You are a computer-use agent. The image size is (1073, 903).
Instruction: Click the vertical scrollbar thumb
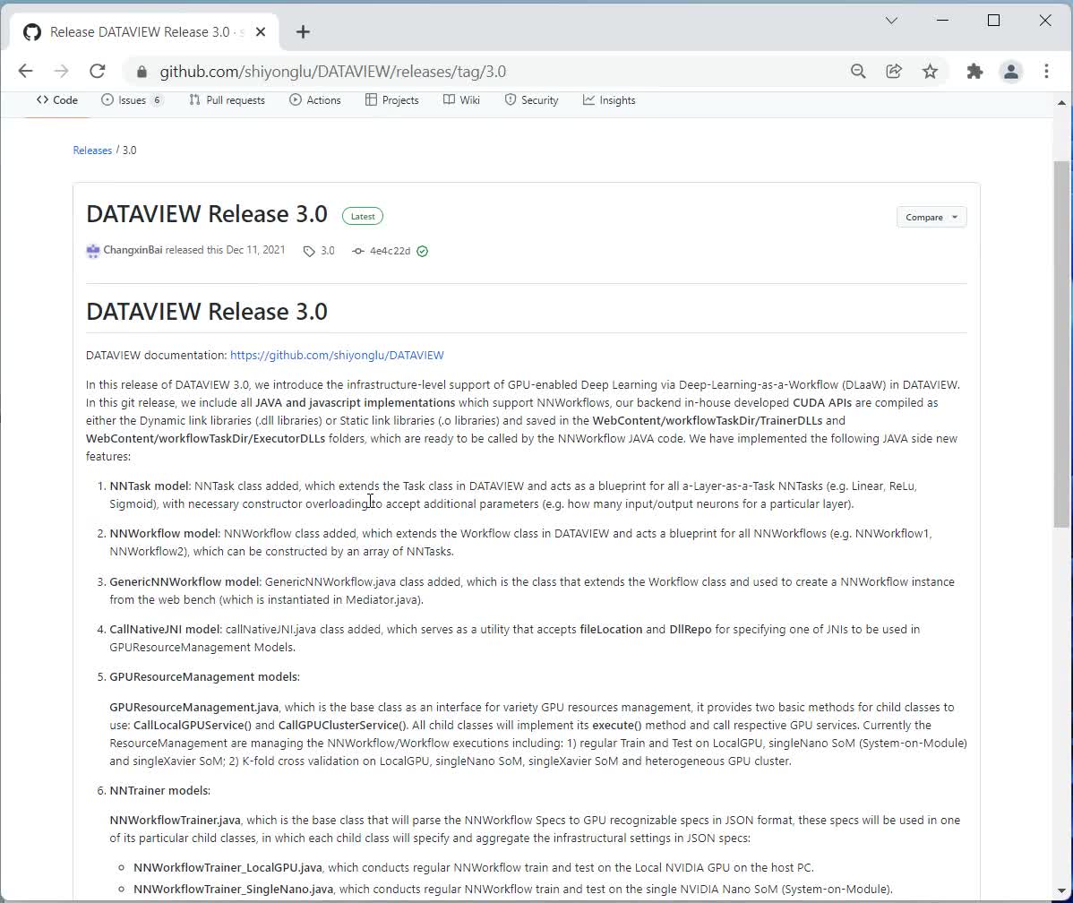1061,344
